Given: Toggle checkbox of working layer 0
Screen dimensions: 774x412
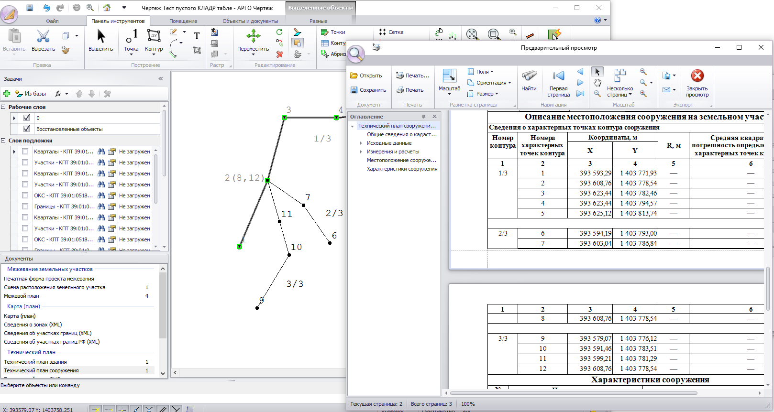Looking at the screenshot, I should 26,118.
